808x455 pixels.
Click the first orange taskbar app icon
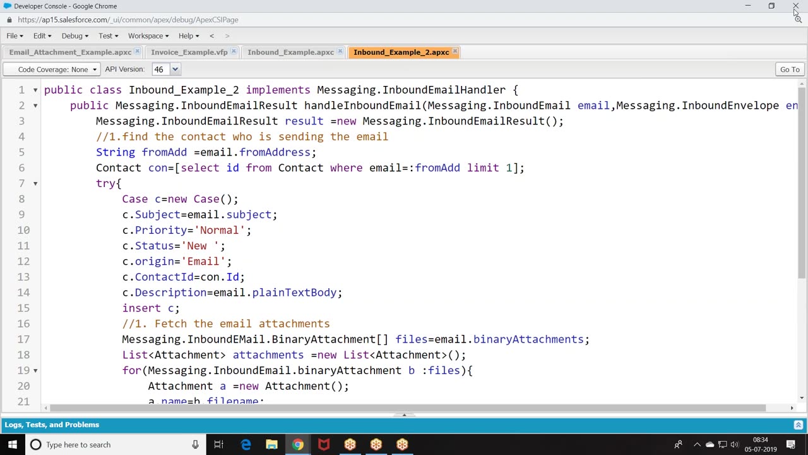click(x=350, y=445)
